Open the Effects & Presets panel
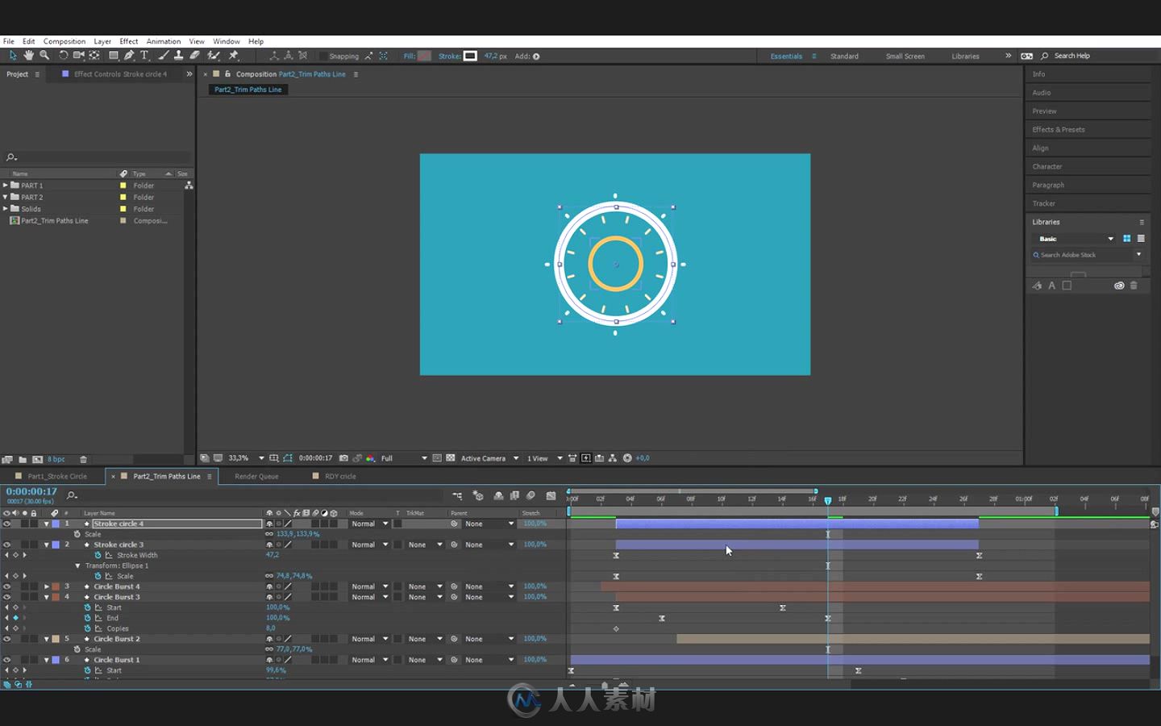Screen dimensions: 1161x726 pos(1058,129)
